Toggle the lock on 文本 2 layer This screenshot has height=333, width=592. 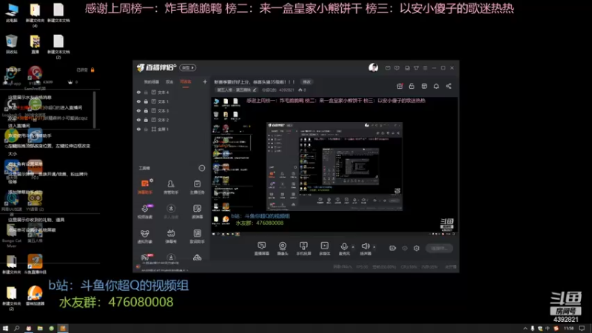(146, 120)
